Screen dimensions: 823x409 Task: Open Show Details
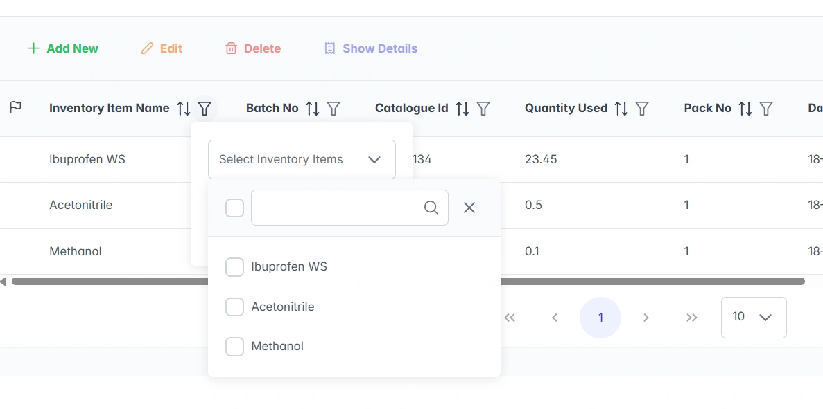point(371,48)
